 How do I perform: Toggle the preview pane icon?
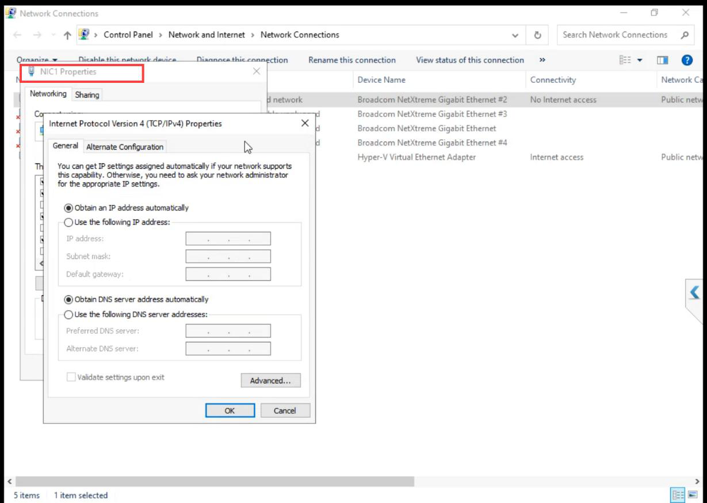click(662, 60)
